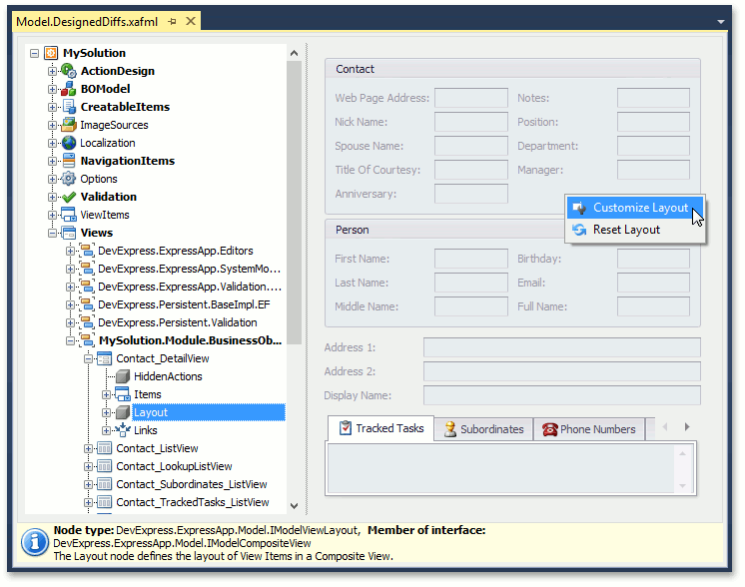Click the Layout cube icon
This screenshot has height=587, width=745.
pyautogui.click(x=123, y=412)
